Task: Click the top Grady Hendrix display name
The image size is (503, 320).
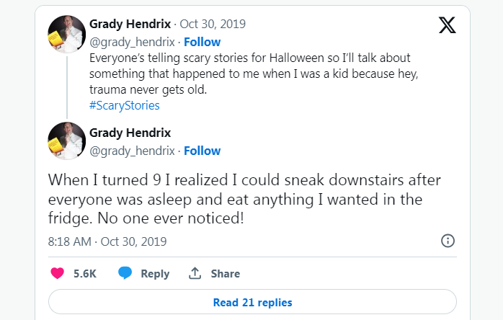Action: click(130, 24)
